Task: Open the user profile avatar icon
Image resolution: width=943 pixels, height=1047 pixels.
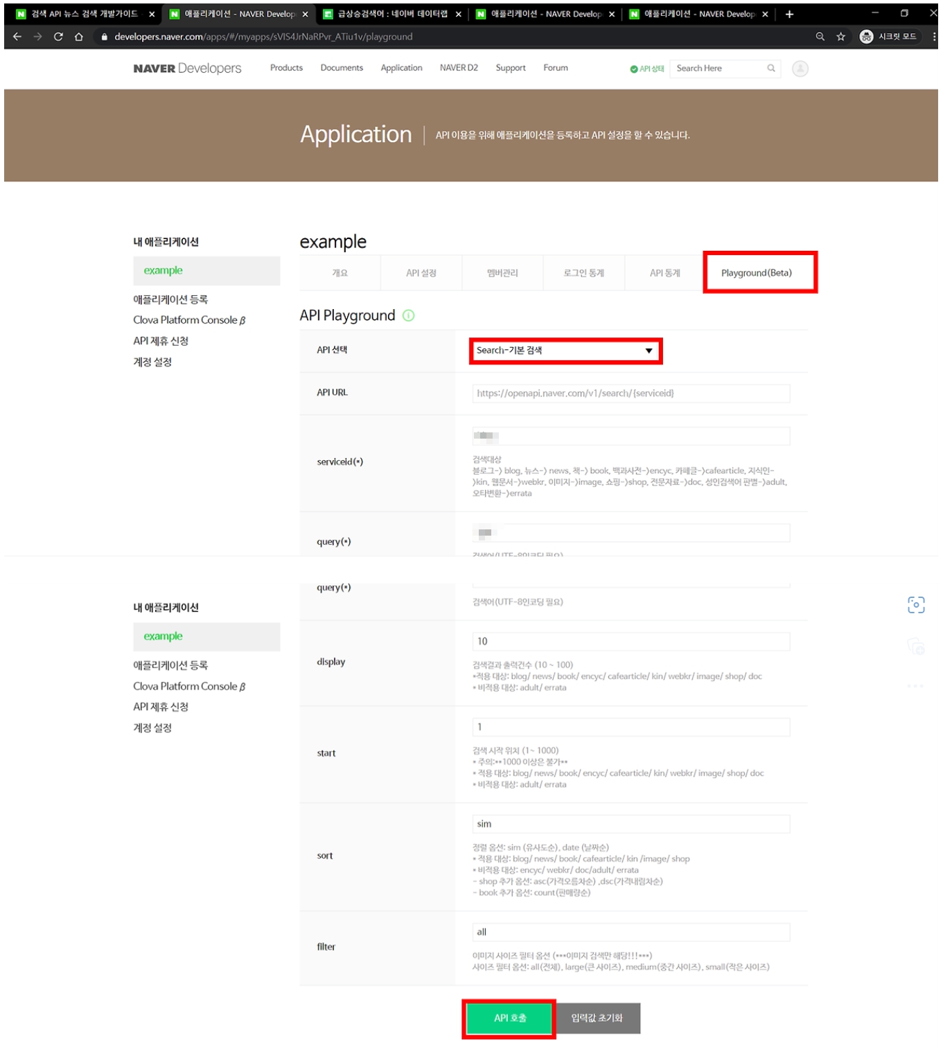Action: click(800, 69)
